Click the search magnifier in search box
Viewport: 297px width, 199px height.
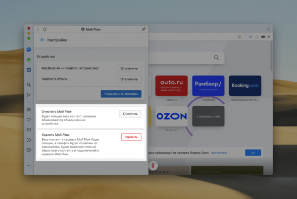pos(216,58)
